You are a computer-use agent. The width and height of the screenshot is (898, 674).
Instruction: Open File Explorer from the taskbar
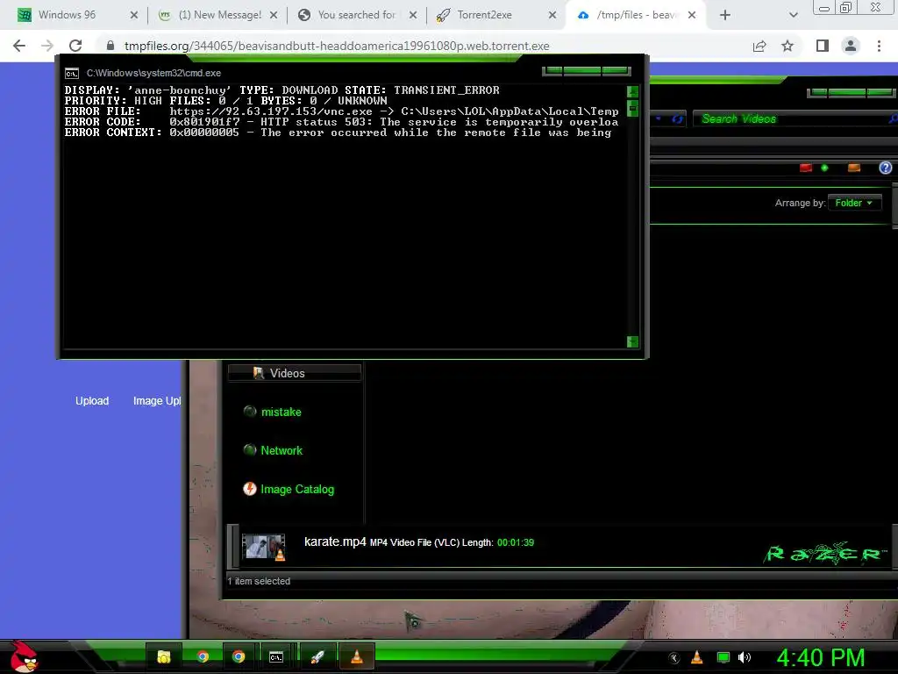[164, 656]
